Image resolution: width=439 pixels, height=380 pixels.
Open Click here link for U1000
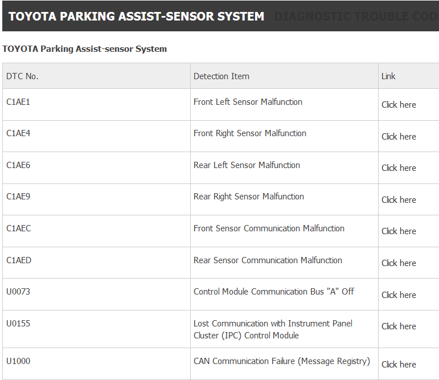click(399, 365)
